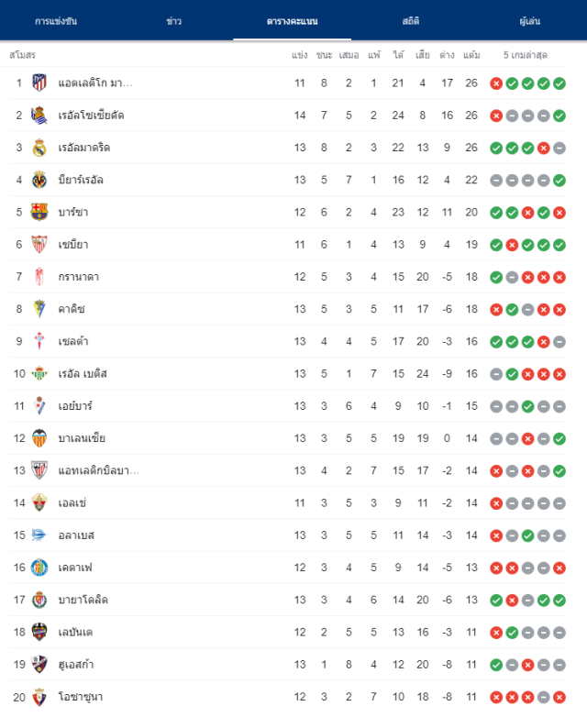This screenshot has width=587, height=717.
Task: Open the บาร์ซา team link
Action: coord(73,212)
